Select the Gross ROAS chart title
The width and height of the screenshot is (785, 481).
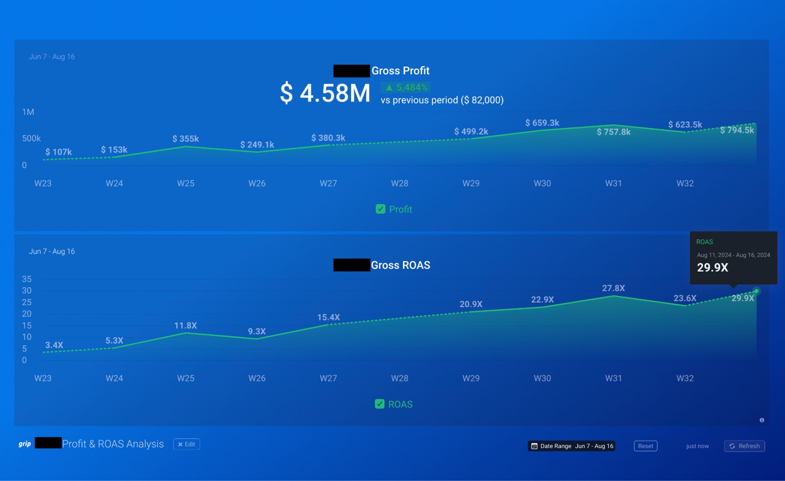click(x=400, y=265)
